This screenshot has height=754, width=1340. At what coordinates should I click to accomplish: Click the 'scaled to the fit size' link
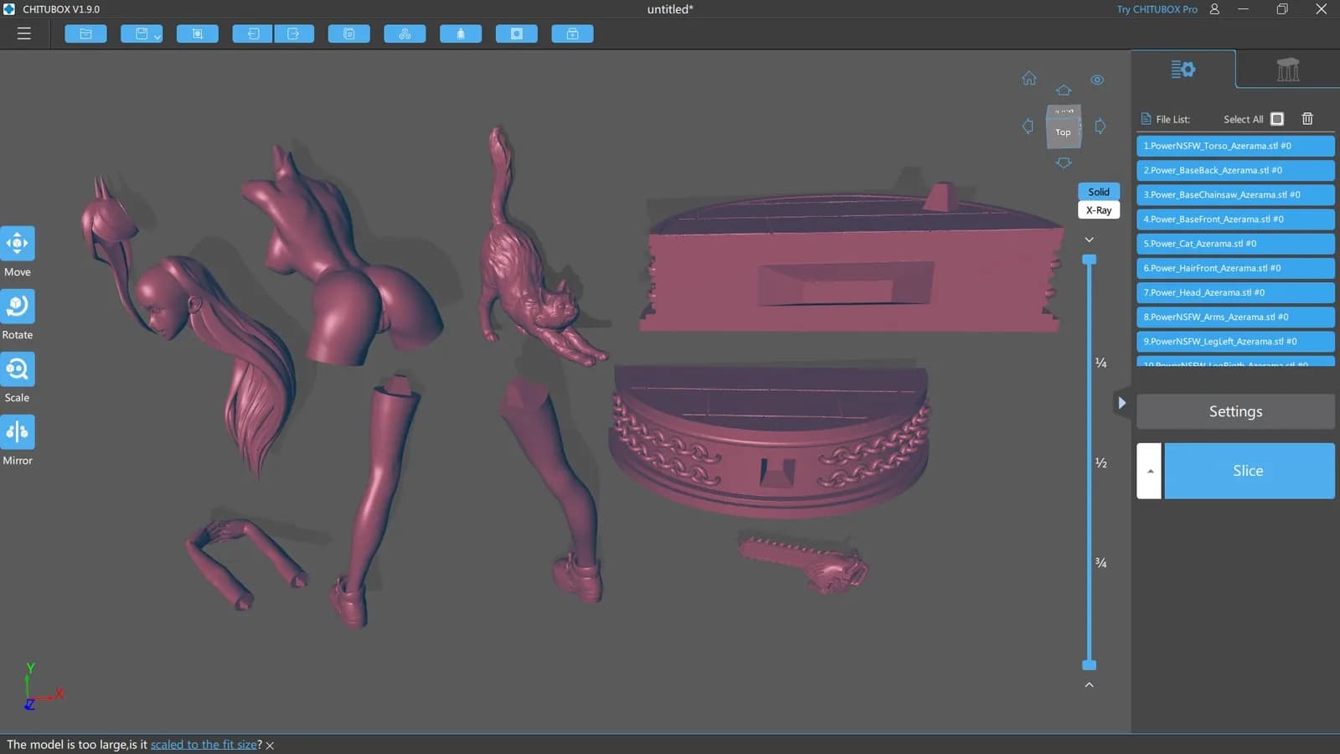[204, 744]
